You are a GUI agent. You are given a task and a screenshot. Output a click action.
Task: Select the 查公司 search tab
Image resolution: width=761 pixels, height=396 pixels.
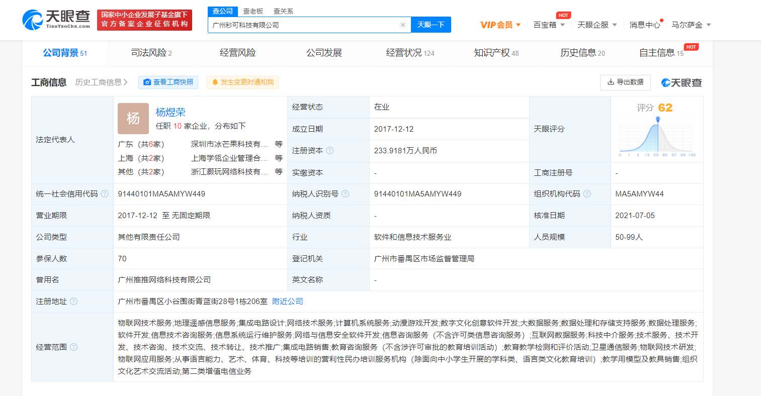222,11
